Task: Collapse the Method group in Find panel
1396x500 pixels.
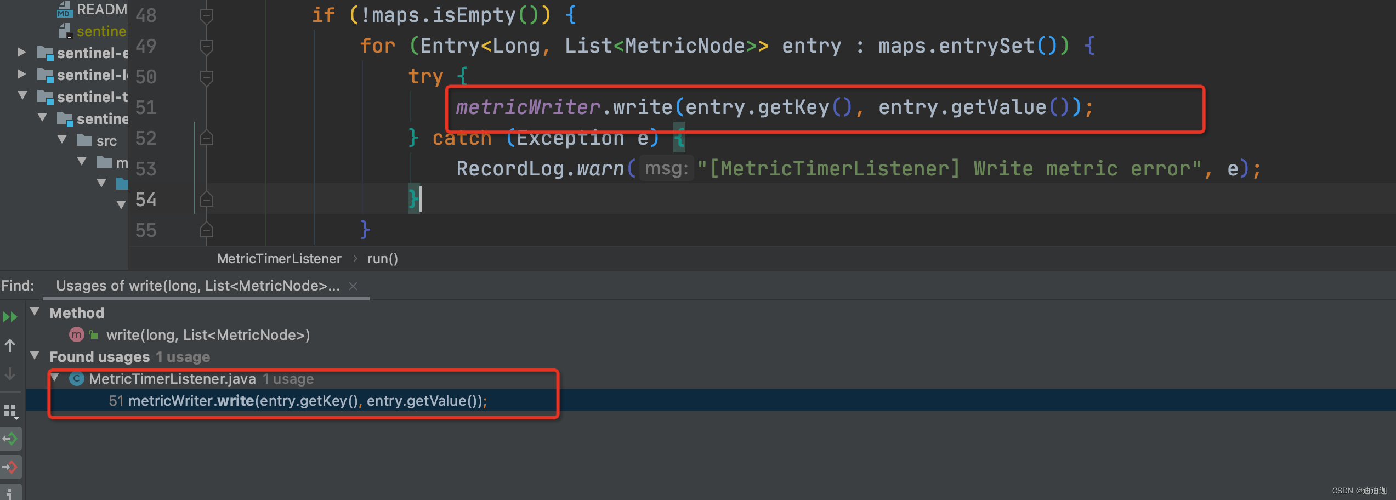Action: (35, 311)
